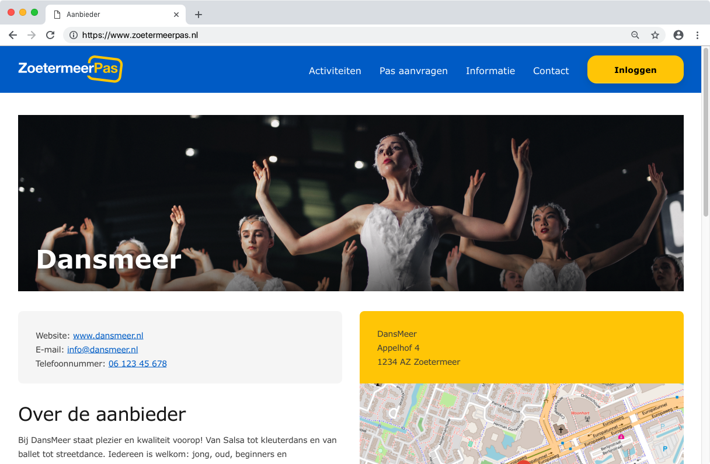The width and height of the screenshot is (710, 464).
Task: Open the browser three-dot menu
Action: click(x=698, y=35)
